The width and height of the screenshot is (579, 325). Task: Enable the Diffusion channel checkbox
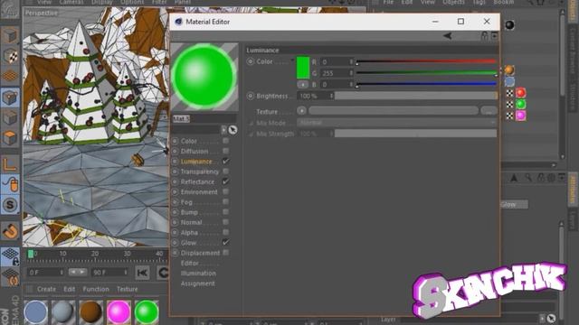[225, 151]
